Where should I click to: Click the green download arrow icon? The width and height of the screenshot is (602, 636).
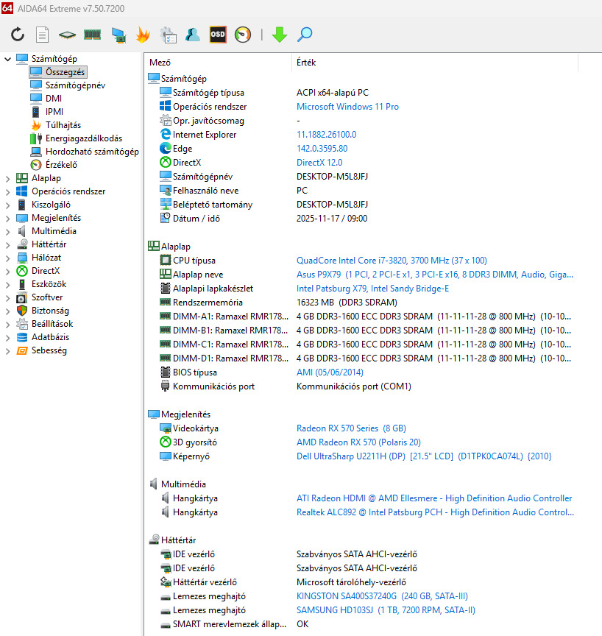(x=280, y=35)
